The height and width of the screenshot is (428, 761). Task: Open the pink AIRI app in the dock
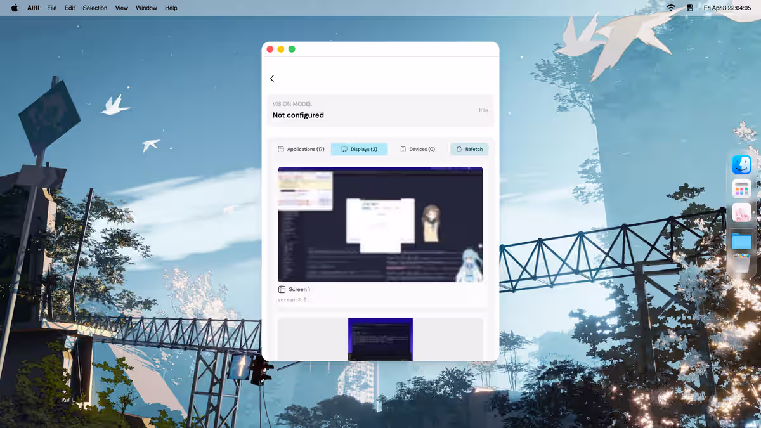tap(741, 212)
